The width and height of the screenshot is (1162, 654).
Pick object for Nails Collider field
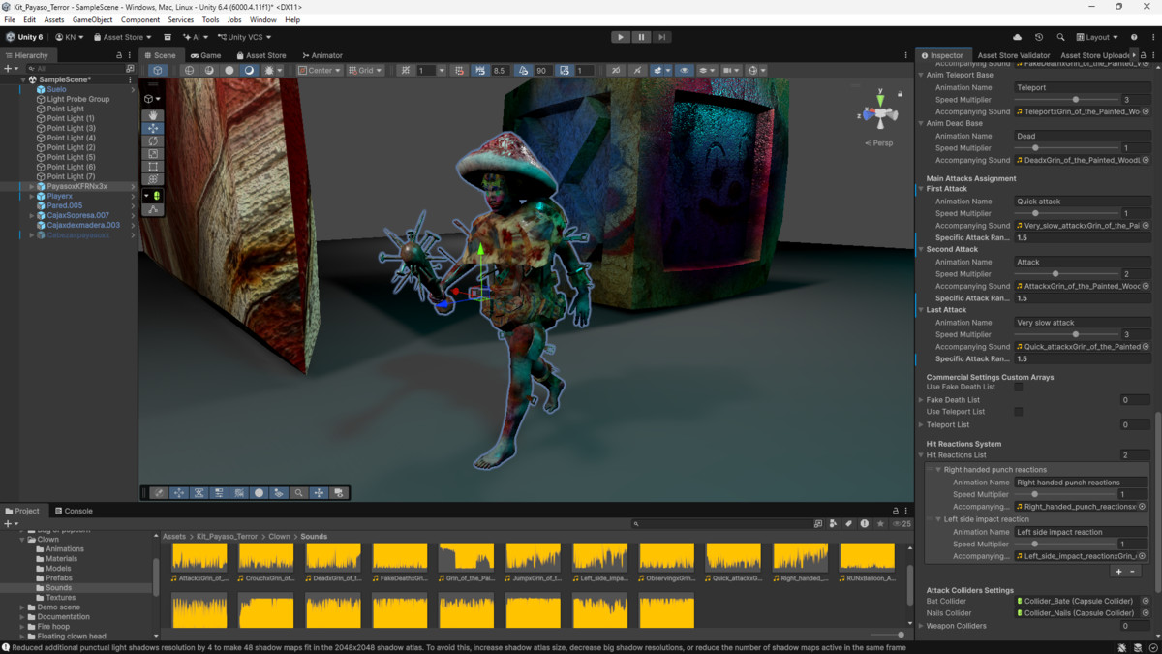point(1146,613)
